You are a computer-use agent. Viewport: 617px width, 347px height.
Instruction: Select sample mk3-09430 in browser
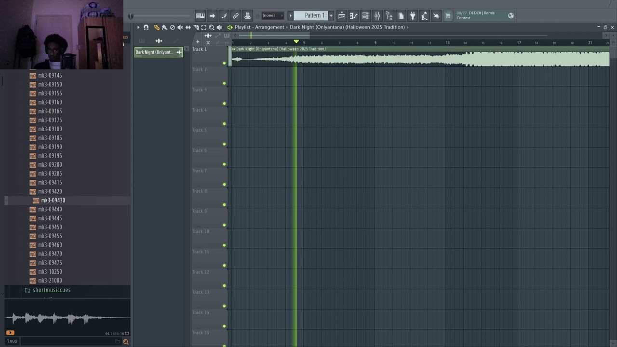pos(53,200)
